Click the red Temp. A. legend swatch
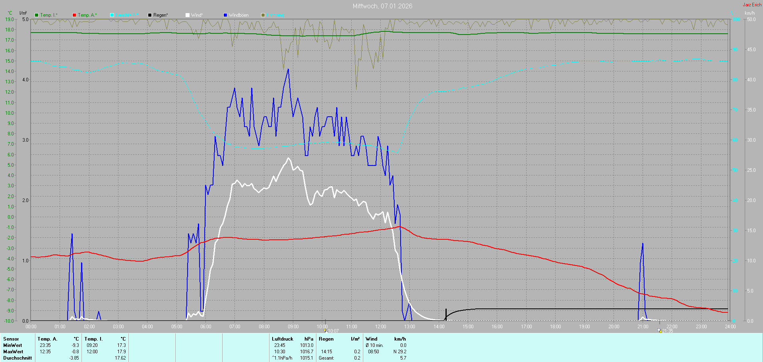 (74, 15)
